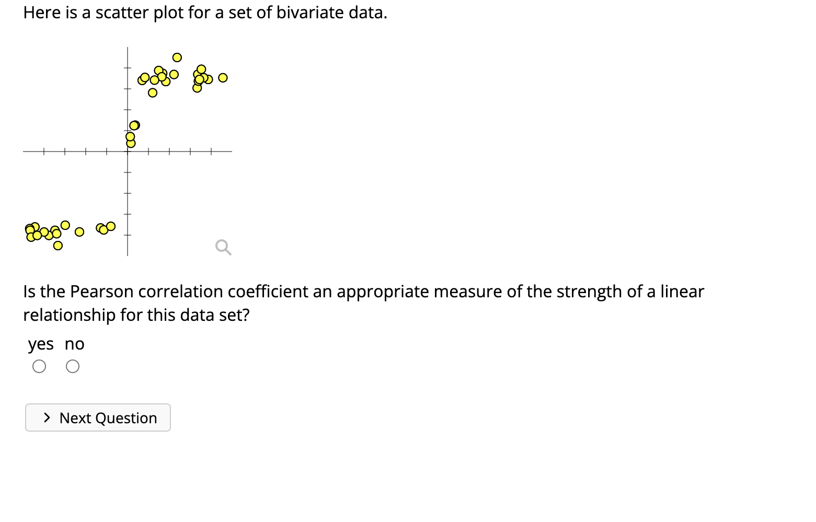The image size is (816, 522).
Task: Select the "no" radio button
Action: [73, 366]
